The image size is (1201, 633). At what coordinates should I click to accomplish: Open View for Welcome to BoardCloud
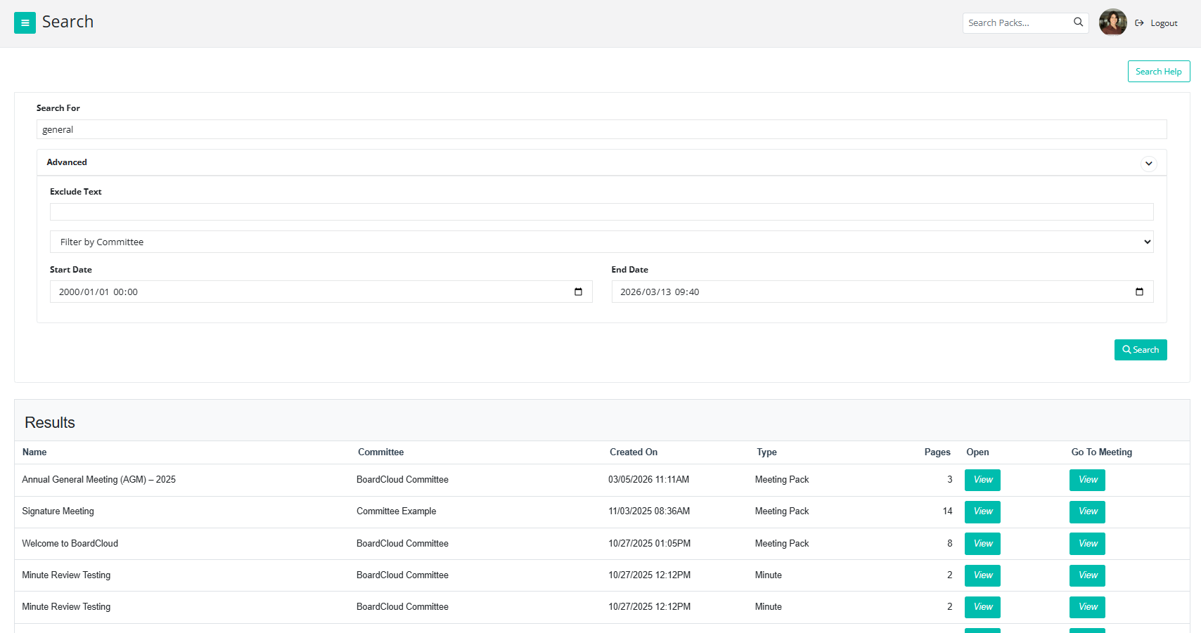click(982, 544)
